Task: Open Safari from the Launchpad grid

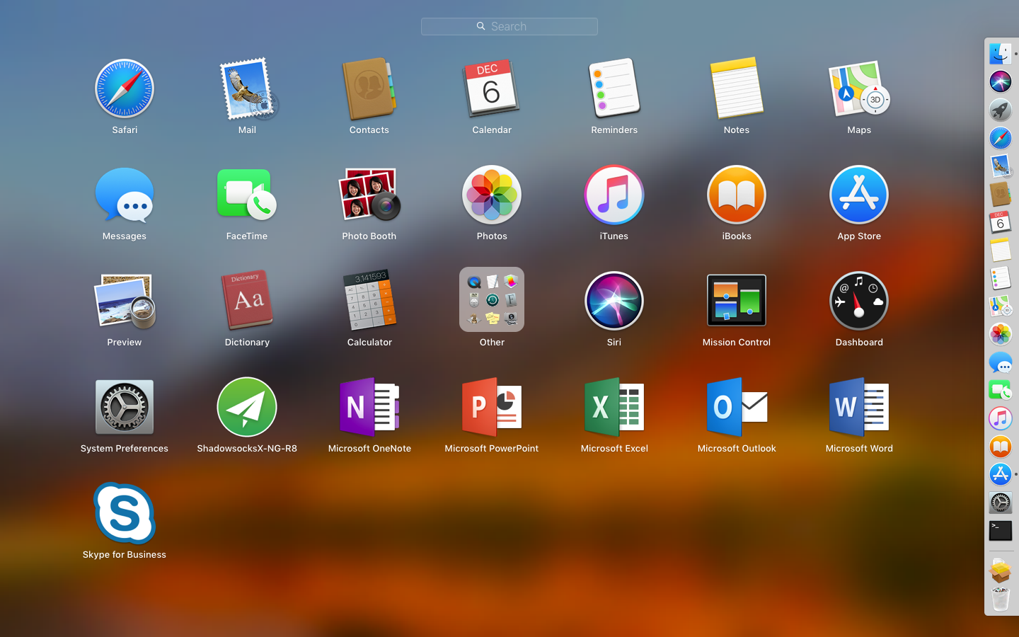Action: pos(125,88)
